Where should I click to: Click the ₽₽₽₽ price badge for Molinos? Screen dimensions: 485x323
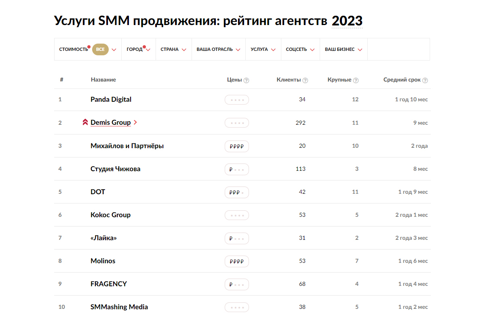pos(237,261)
